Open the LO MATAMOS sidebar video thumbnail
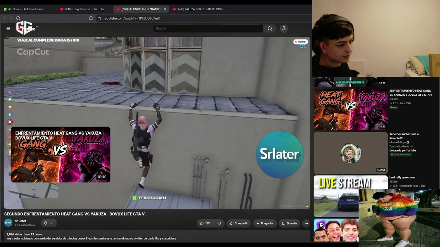440x247 pixels. [351, 82]
